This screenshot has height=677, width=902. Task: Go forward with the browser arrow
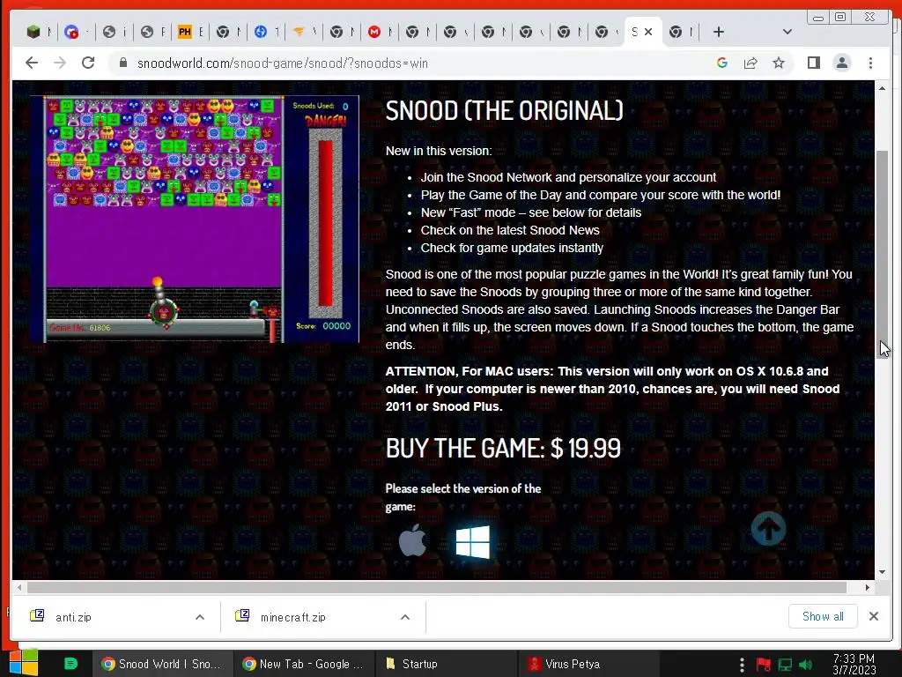[x=60, y=63]
